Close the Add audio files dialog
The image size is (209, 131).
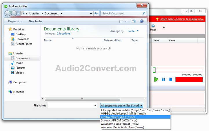pyautogui.click(x=142, y=5)
